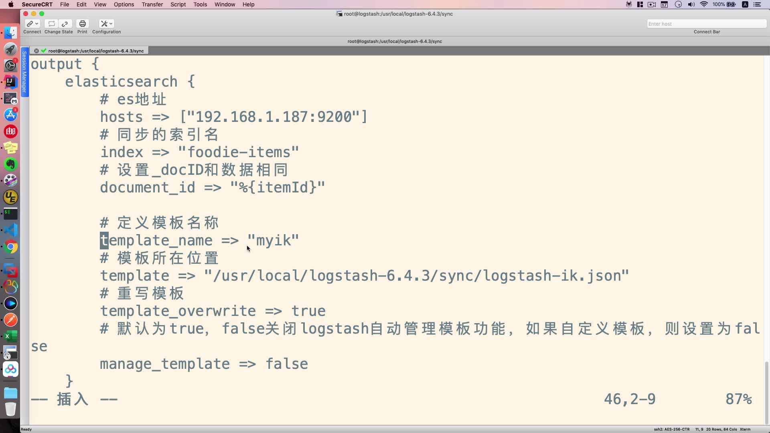Open the Transfer menu
Viewport: 770px width, 433px height.
[x=152, y=4]
